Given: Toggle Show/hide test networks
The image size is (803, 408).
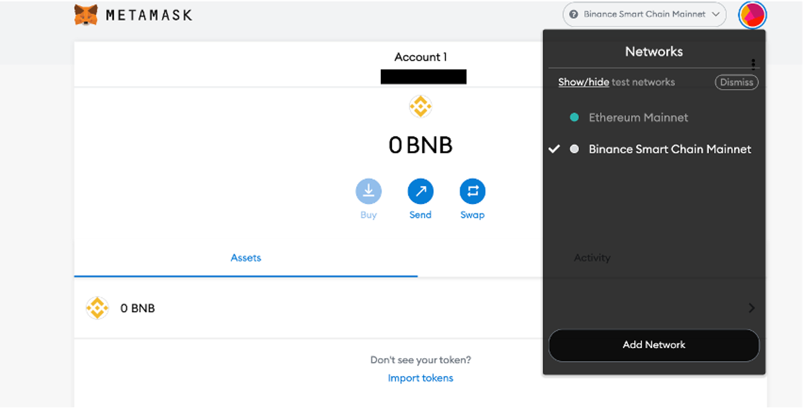Looking at the screenshot, I should coord(583,82).
